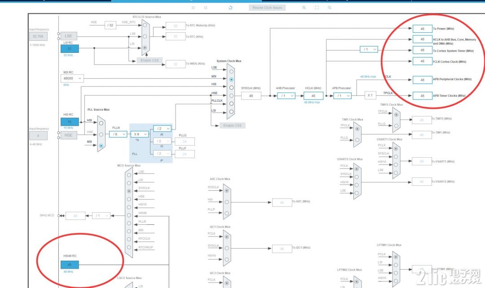Click the APB Timer Clocks value box

[422, 96]
